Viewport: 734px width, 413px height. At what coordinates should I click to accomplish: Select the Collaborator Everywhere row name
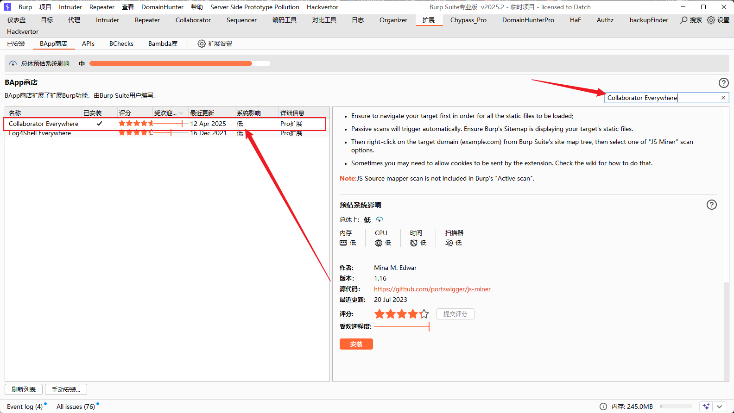pyautogui.click(x=44, y=124)
